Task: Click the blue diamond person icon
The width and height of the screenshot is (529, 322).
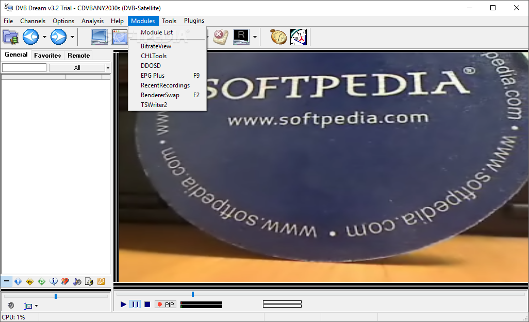Action: click(x=18, y=281)
